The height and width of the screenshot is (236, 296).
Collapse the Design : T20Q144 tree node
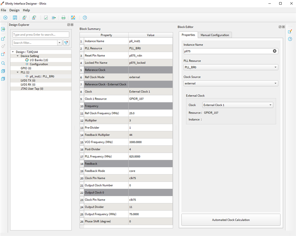point(13,52)
